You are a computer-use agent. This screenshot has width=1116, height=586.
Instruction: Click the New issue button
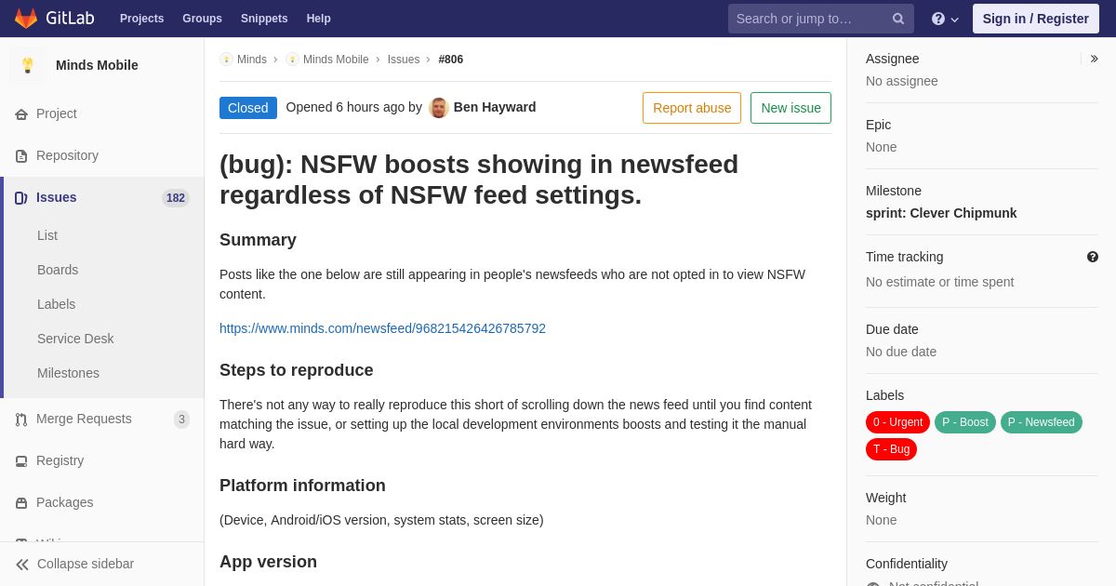coord(790,108)
